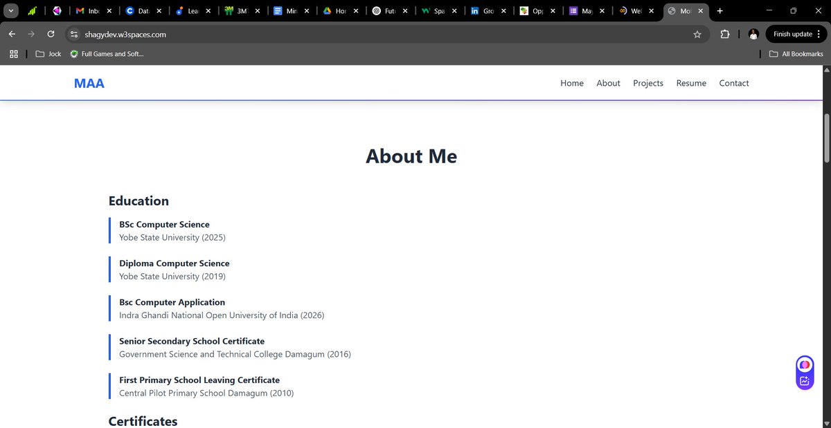Close the W3Schools Spaces tab
Image resolution: width=831 pixels, height=428 pixels.
tap(454, 11)
